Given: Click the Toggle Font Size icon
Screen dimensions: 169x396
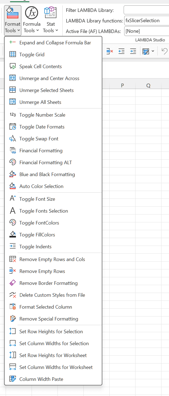Looking at the screenshot, I should click(13, 199).
